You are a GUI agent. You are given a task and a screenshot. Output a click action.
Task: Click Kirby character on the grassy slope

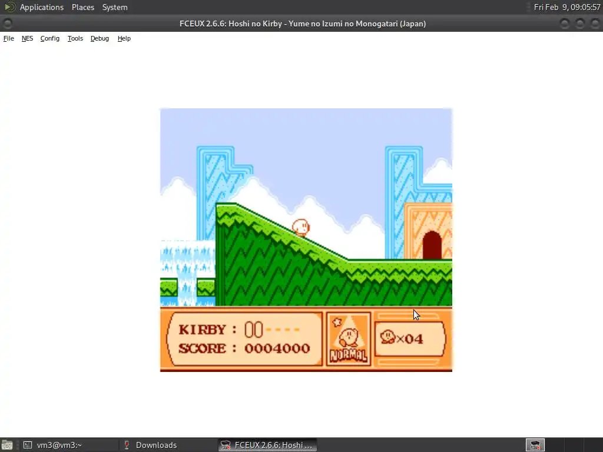301,227
